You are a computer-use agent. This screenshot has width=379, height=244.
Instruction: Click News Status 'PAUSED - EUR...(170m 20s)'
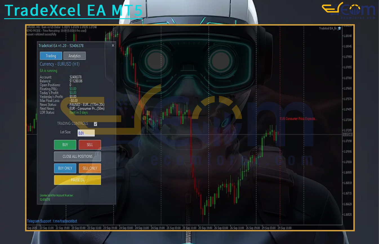(87, 105)
